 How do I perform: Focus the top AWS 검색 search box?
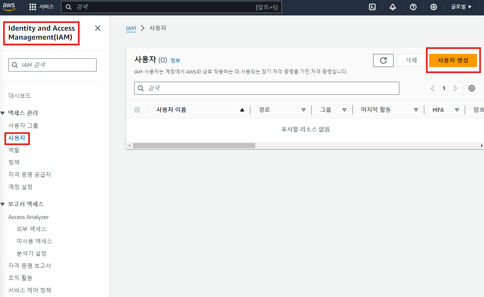[171, 7]
